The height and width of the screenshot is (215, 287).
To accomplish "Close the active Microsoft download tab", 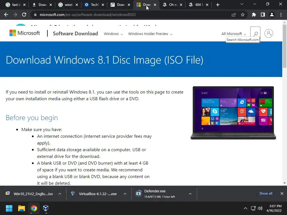I will click(155, 5).
